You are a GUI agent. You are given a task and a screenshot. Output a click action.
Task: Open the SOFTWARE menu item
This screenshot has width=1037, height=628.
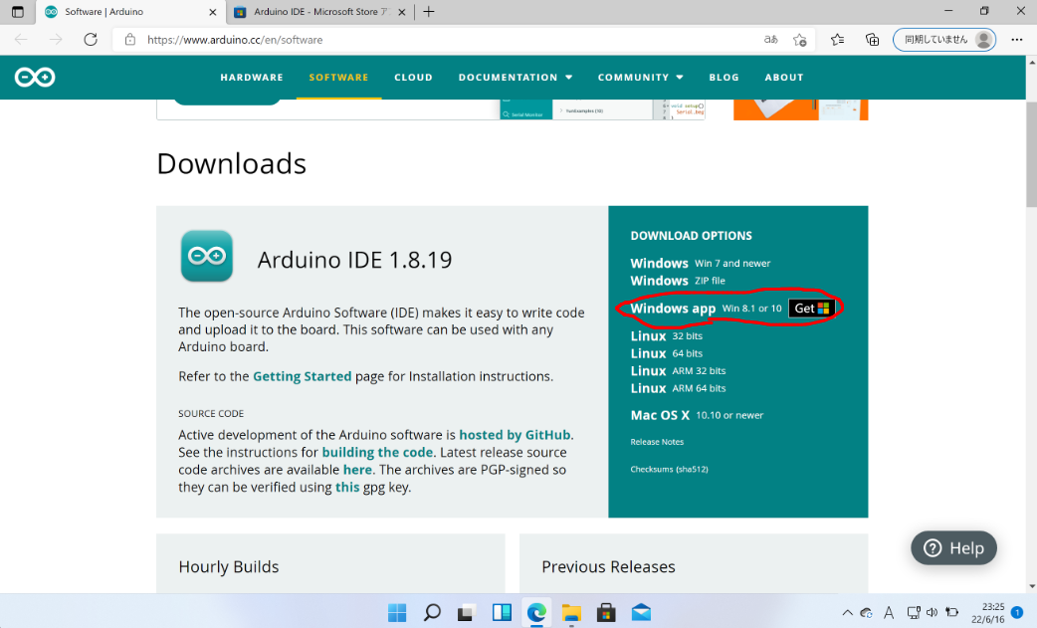click(338, 78)
